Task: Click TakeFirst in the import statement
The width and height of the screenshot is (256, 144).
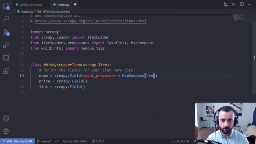Action: pos(116,43)
